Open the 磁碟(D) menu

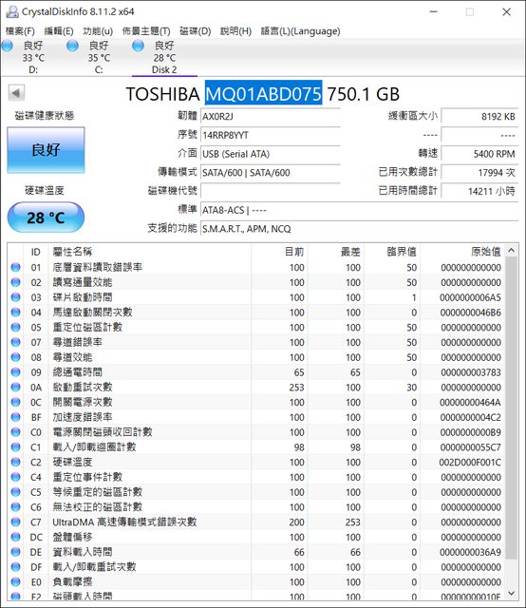pos(195,31)
